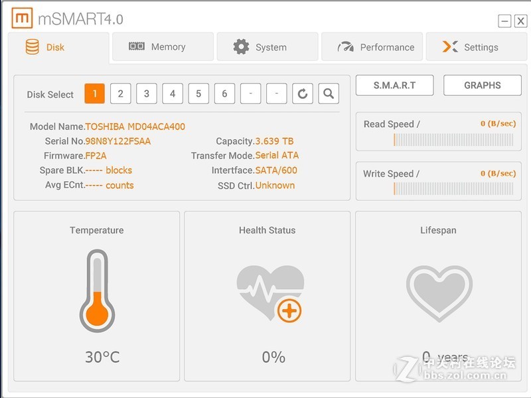Click the Health Status heart icon
531x398 pixels.
point(270,293)
